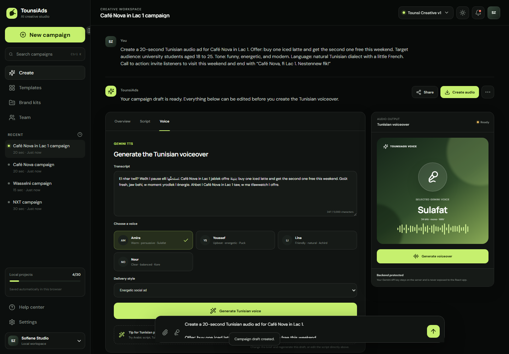Go to Create in the sidebar
The image size is (509, 354).
point(45,73)
